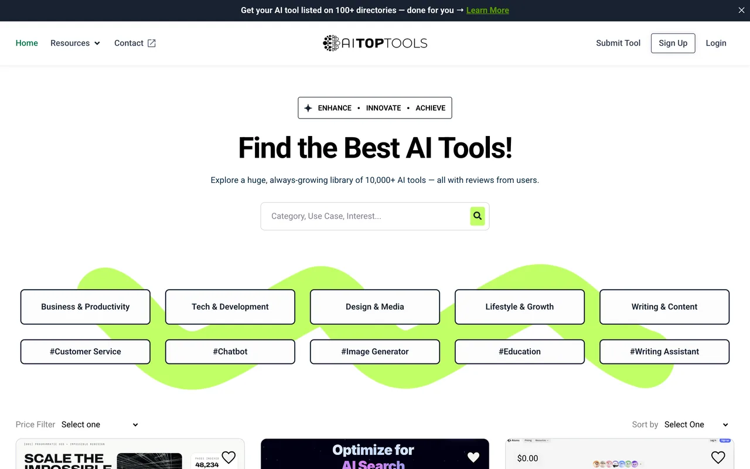Screen dimensions: 750x469
Task: Click the green search magnifier button
Action: tap(478, 216)
